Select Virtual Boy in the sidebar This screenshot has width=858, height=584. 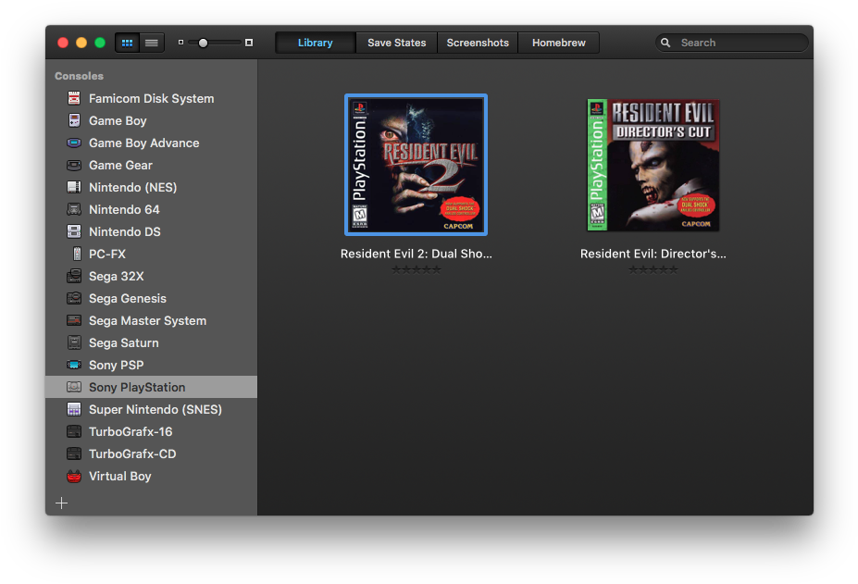151,476
